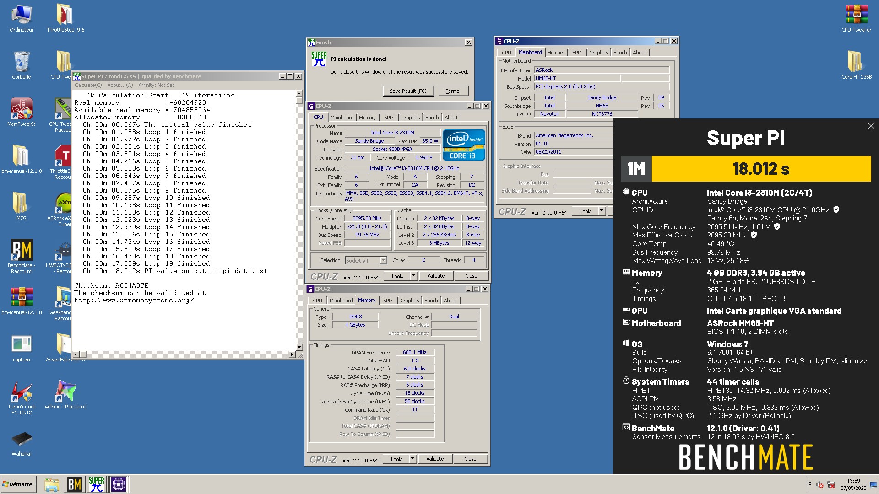Click Core Speed 2095.00 MHz field
The image size is (879, 494).
coord(367,218)
